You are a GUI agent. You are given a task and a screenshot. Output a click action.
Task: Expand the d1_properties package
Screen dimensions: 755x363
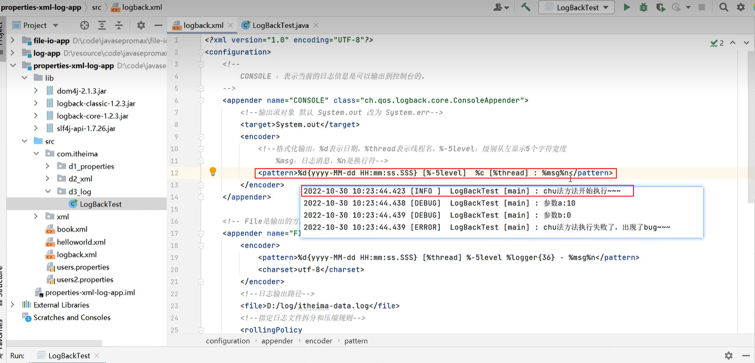point(48,166)
